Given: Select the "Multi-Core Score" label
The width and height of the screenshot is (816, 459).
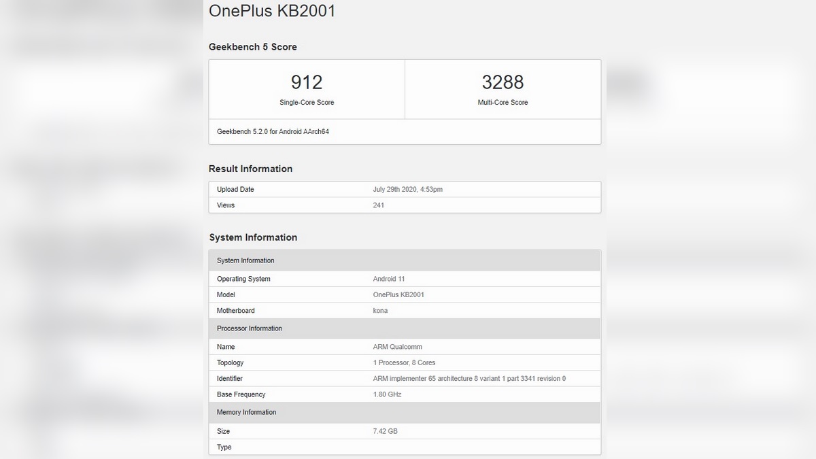Looking at the screenshot, I should pyautogui.click(x=503, y=103).
